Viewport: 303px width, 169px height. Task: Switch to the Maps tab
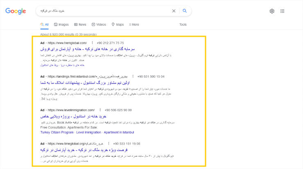coord(118,24)
